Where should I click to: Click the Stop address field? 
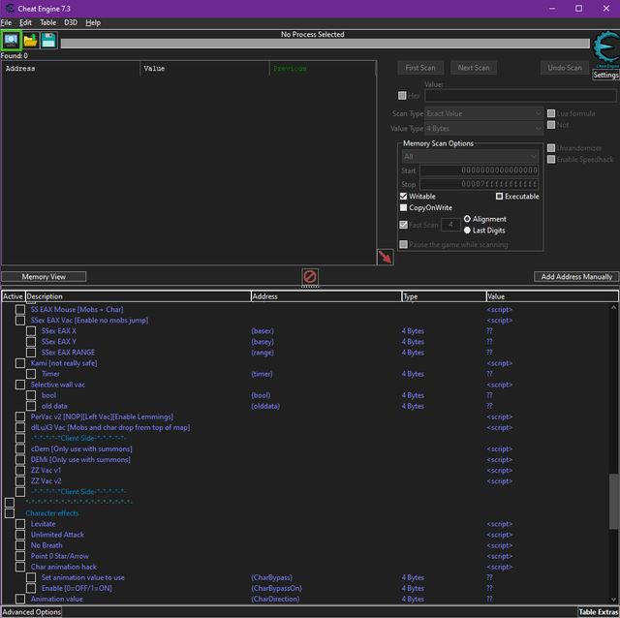click(479, 184)
